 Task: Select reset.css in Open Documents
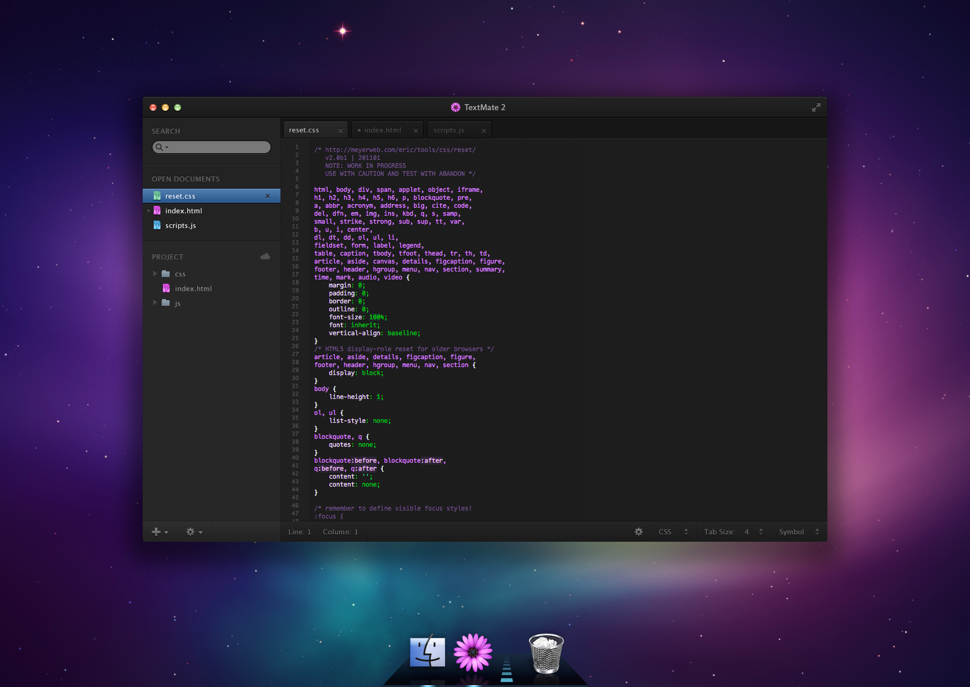[211, 196]
